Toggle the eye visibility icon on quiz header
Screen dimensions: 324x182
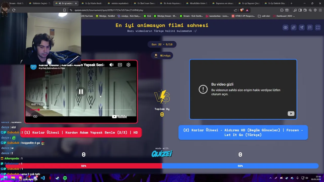click(x=286, y=28)
